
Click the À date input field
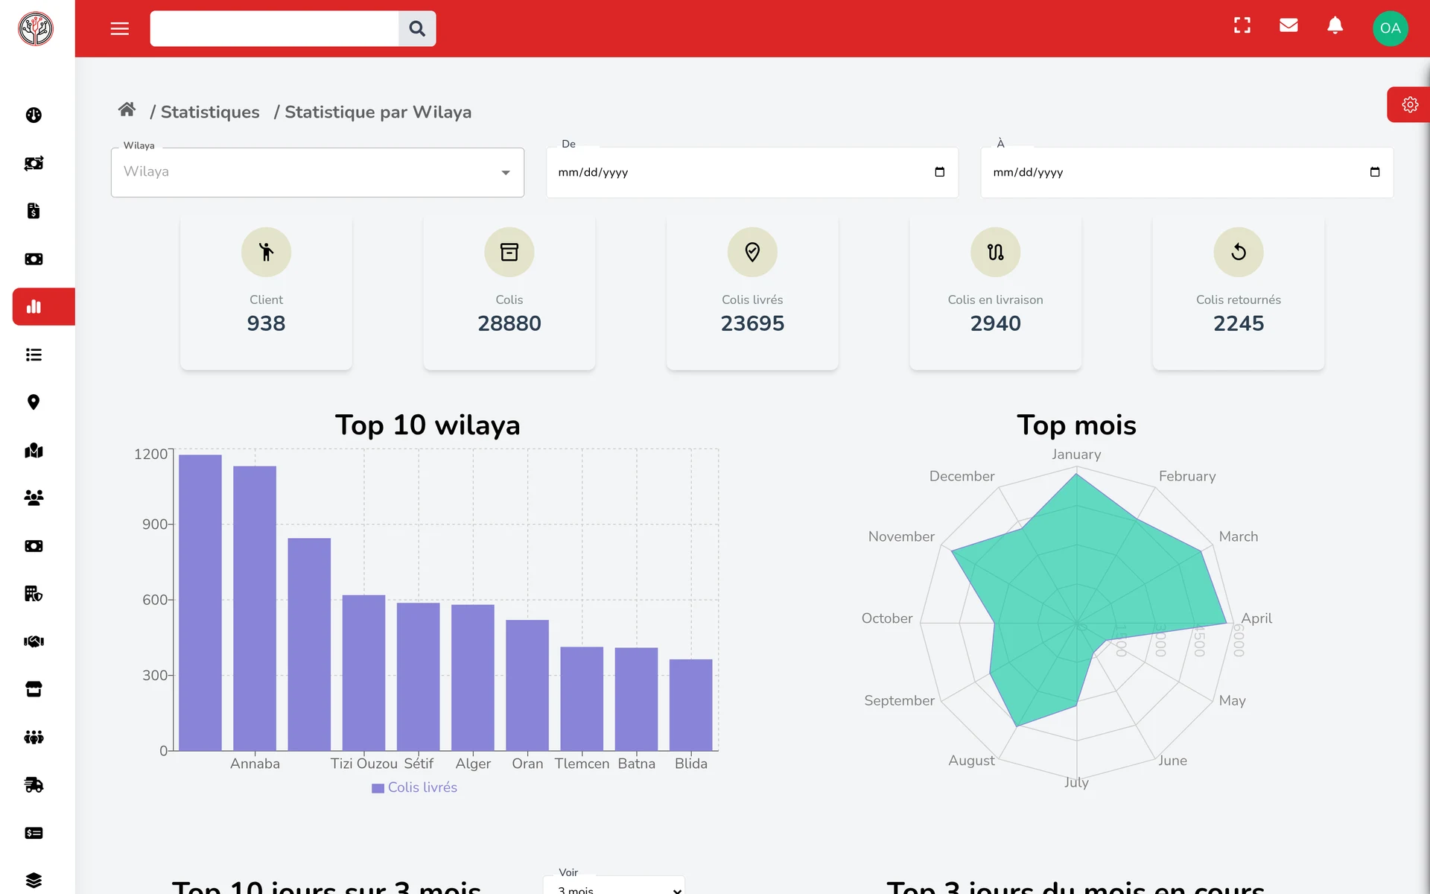pyautogui.click(x=1186, y=172)
